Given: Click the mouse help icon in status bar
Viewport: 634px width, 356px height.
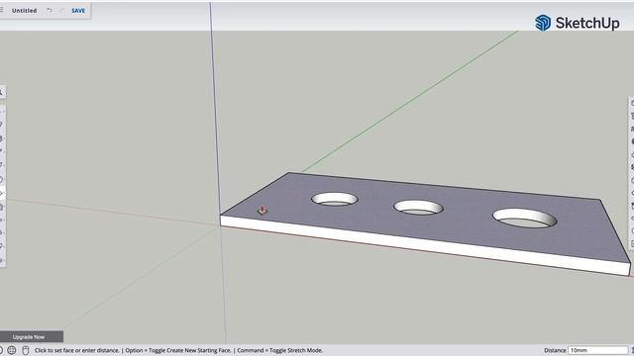Looking at the screenshot, I should (26, 350).
